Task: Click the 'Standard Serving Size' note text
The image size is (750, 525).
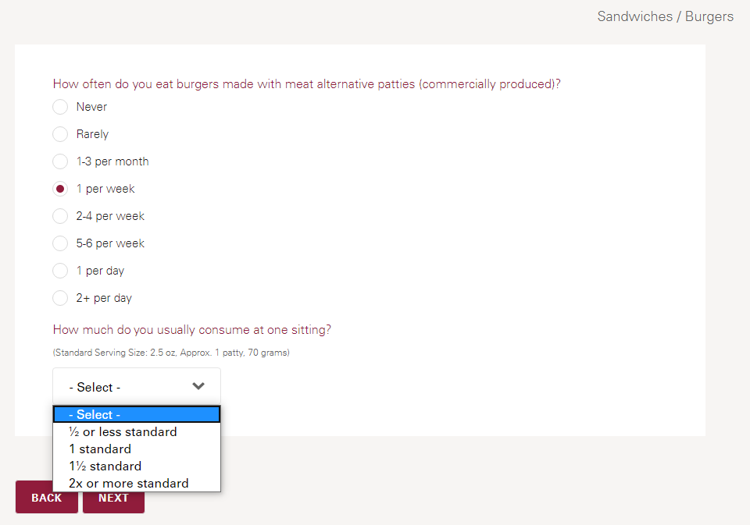Action: [171, 353]
